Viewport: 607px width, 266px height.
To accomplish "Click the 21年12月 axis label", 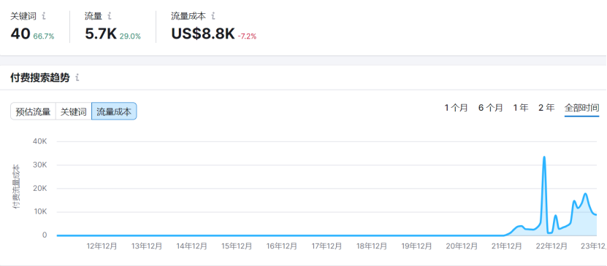I will 506,246.
